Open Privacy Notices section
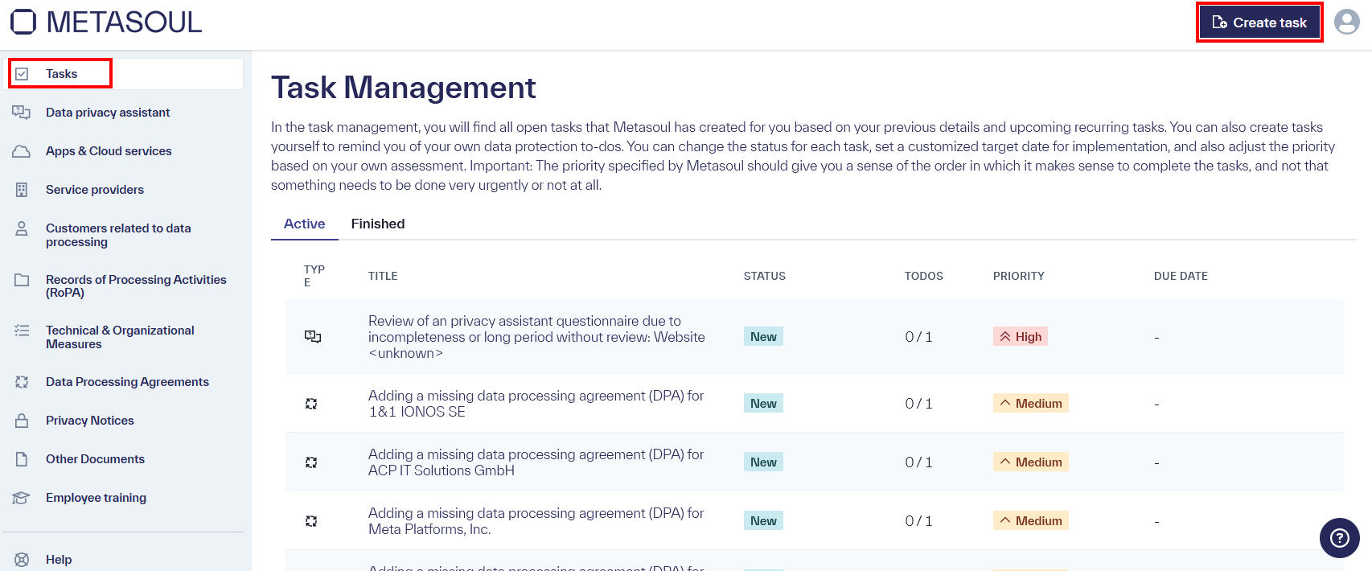Viewport: 1372px width, 571px height. [90, 421]
